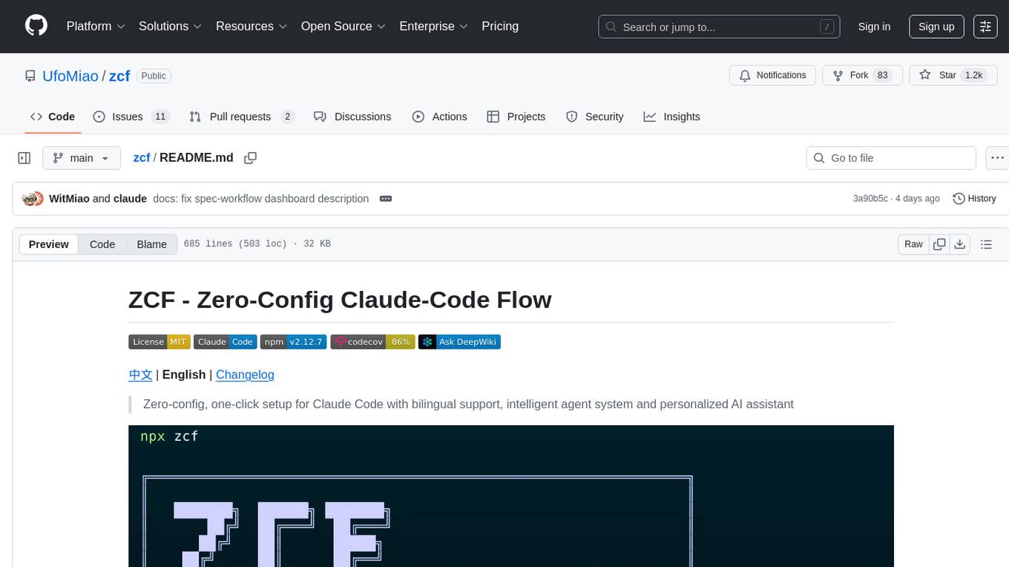
Task: Open the zcf repository link
Action: click(x=119, y=76)
